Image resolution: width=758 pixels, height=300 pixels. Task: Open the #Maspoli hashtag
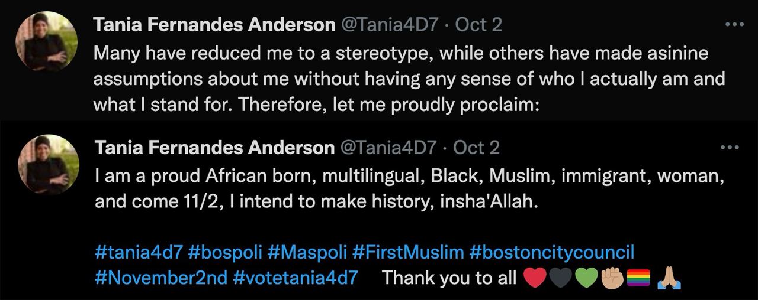click(307, 253)
